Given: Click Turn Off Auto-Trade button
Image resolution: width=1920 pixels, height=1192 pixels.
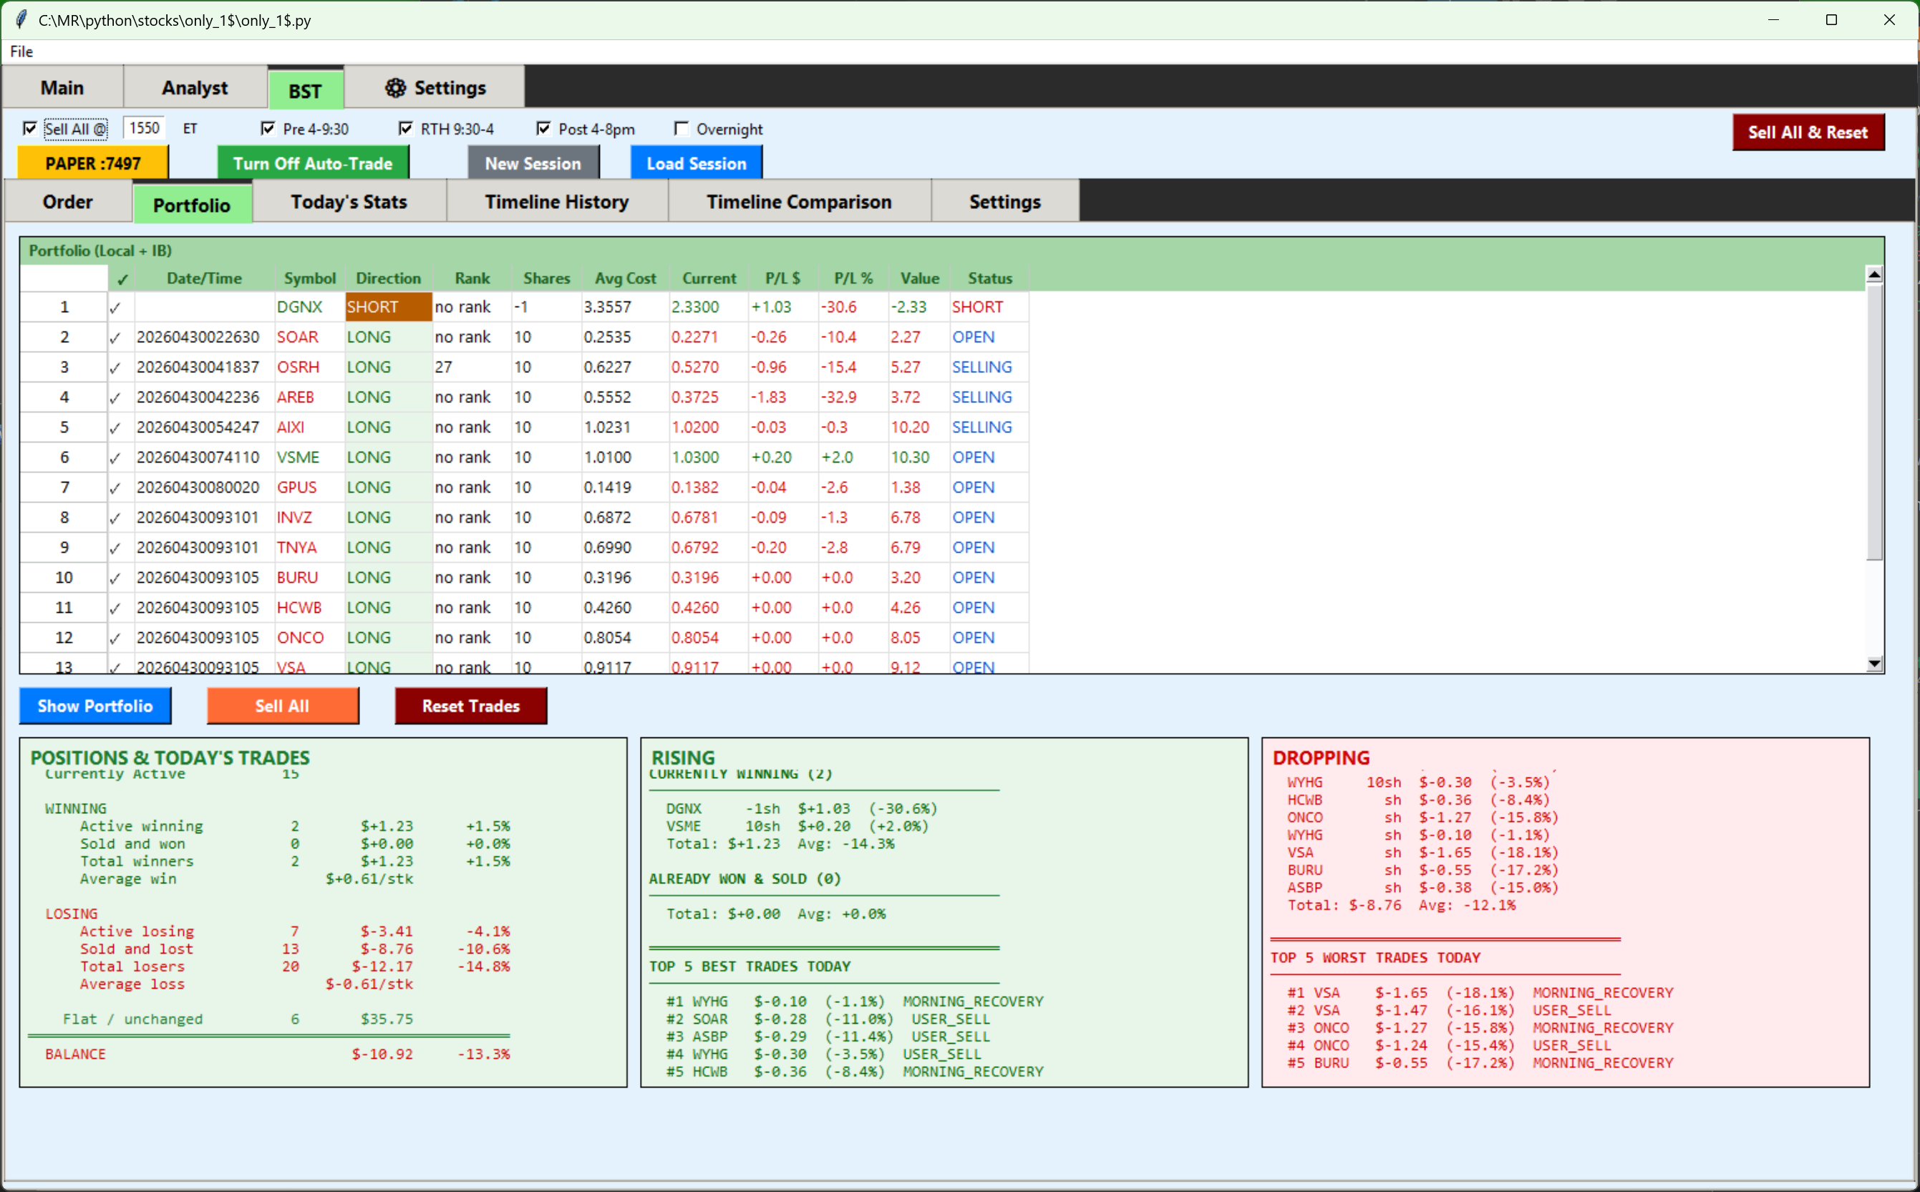Looking at the screenshot, I should [x=313, y=163].
